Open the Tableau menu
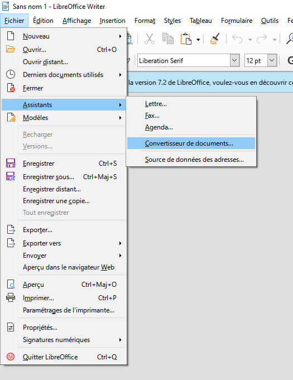The image size is (293, 380). (201, 21)
